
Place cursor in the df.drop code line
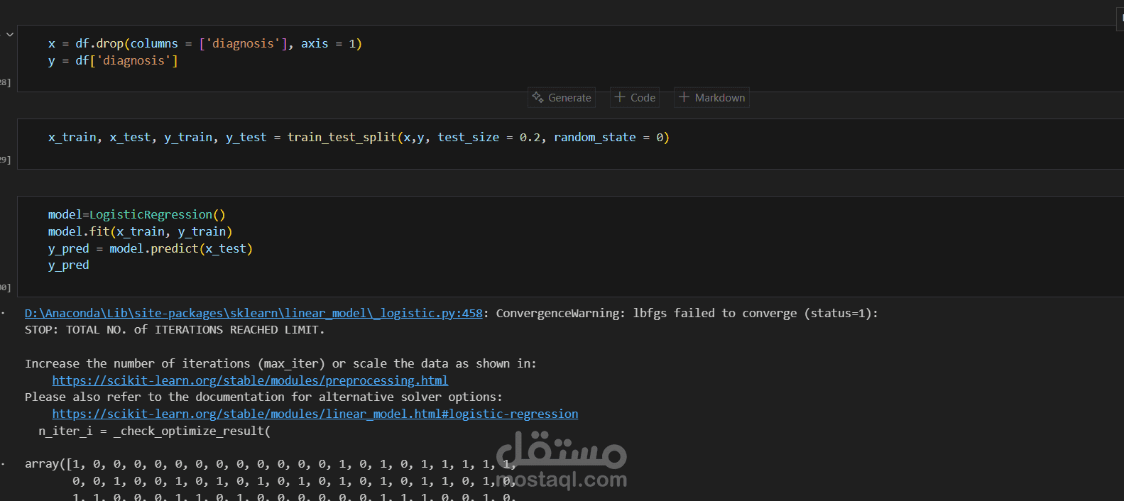click(x=205, y=44)
